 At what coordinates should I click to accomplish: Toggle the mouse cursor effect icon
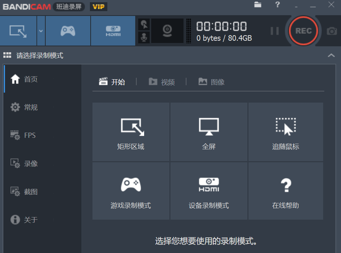coord(144,24)
